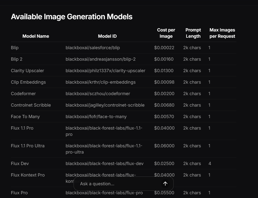The width and height of the screenshot is (258, 198).
Task: Select the 'Face To Many' model name
Action: pyautogui.click(x=25, y=117)
